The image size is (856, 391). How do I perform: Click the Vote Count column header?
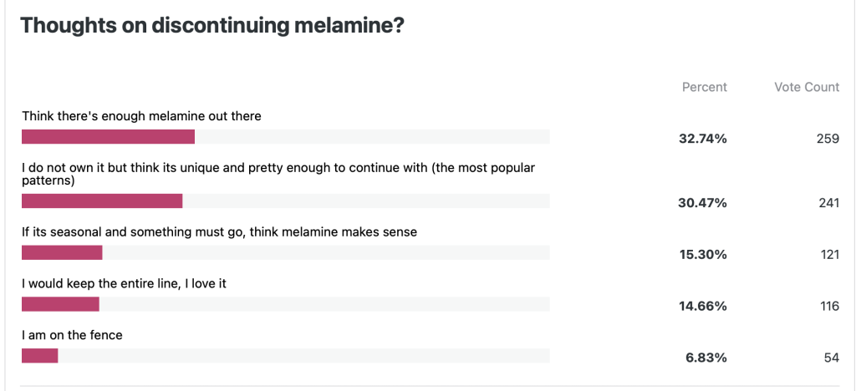pos(806,87)
